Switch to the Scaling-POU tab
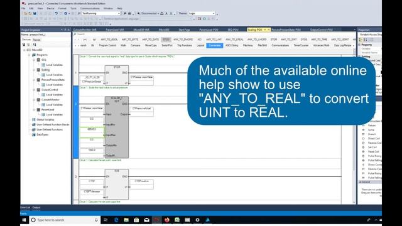Image resolution: width=402 pixels, height=226 pixels. (255, 30)
